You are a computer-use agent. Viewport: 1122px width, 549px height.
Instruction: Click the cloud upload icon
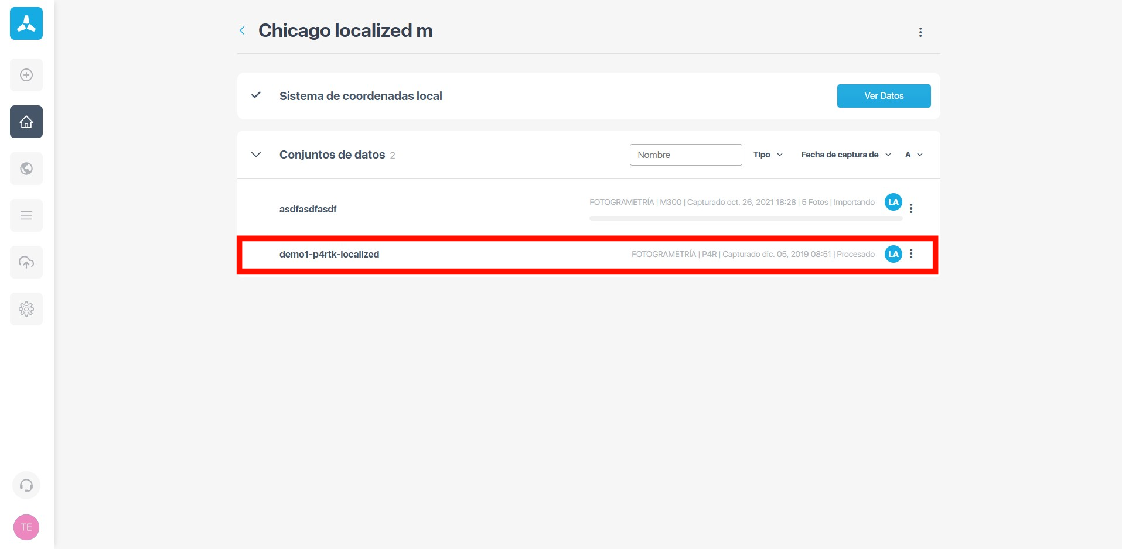[x=26, y=262]
